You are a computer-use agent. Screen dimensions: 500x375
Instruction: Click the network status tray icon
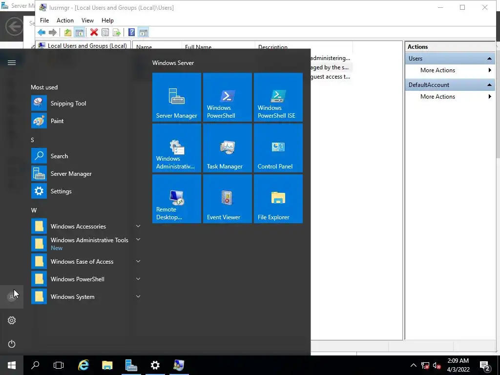[425, 365]
